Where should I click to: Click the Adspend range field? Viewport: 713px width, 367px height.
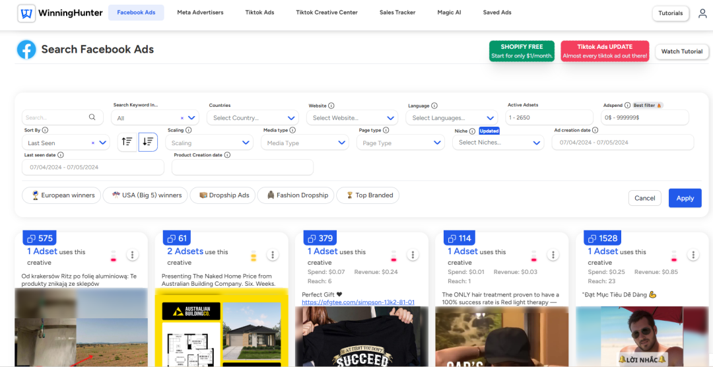[645, 117]
